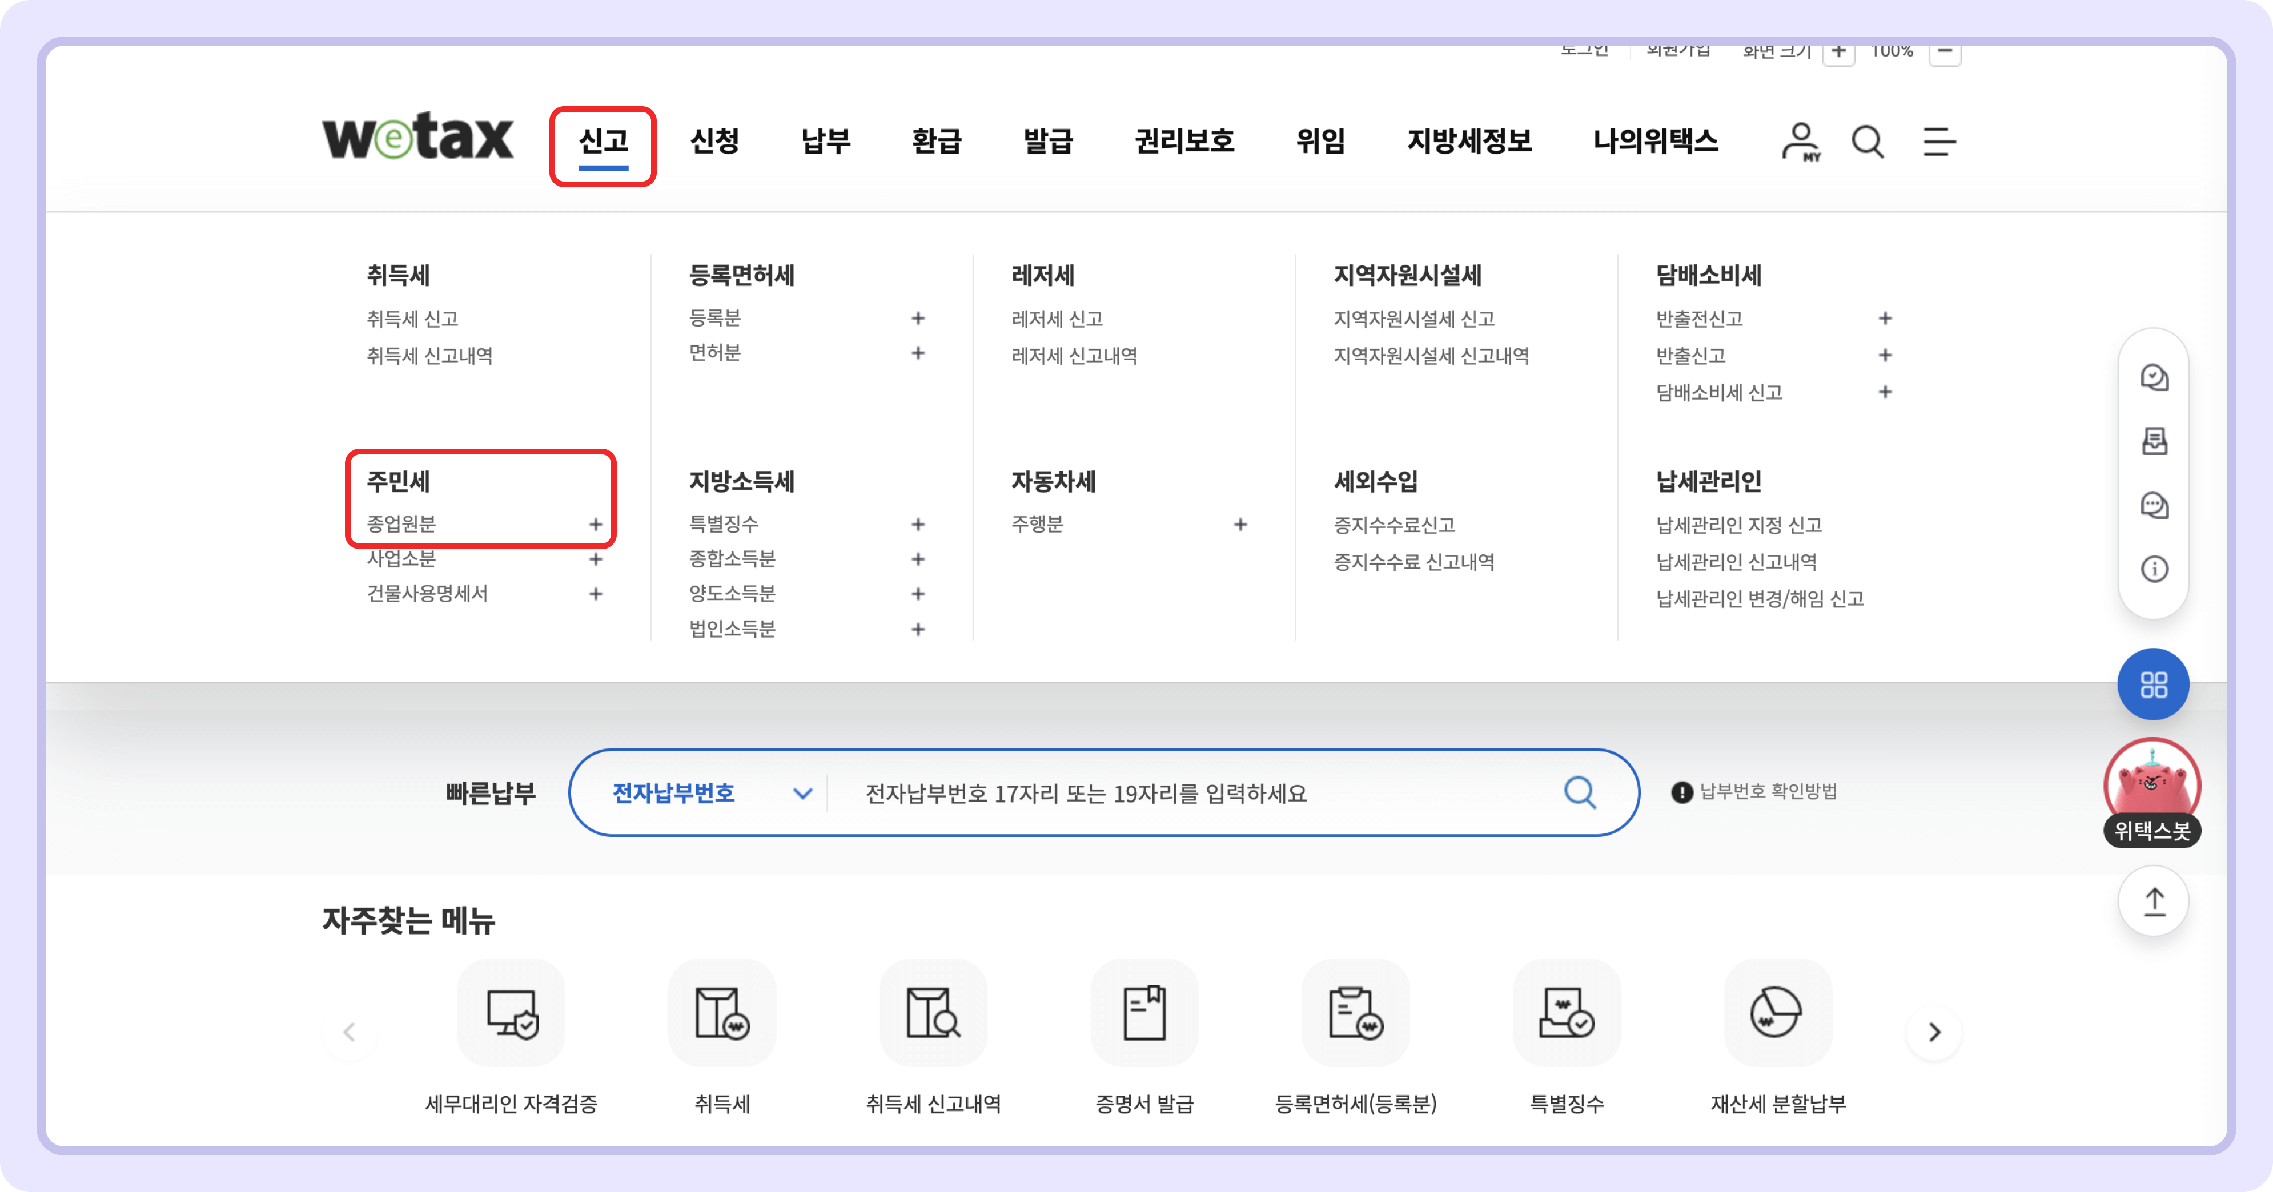This screenshot has height=1192, width=2273.
Task: Switch to the 납부 menu tab
Action: 825,141
